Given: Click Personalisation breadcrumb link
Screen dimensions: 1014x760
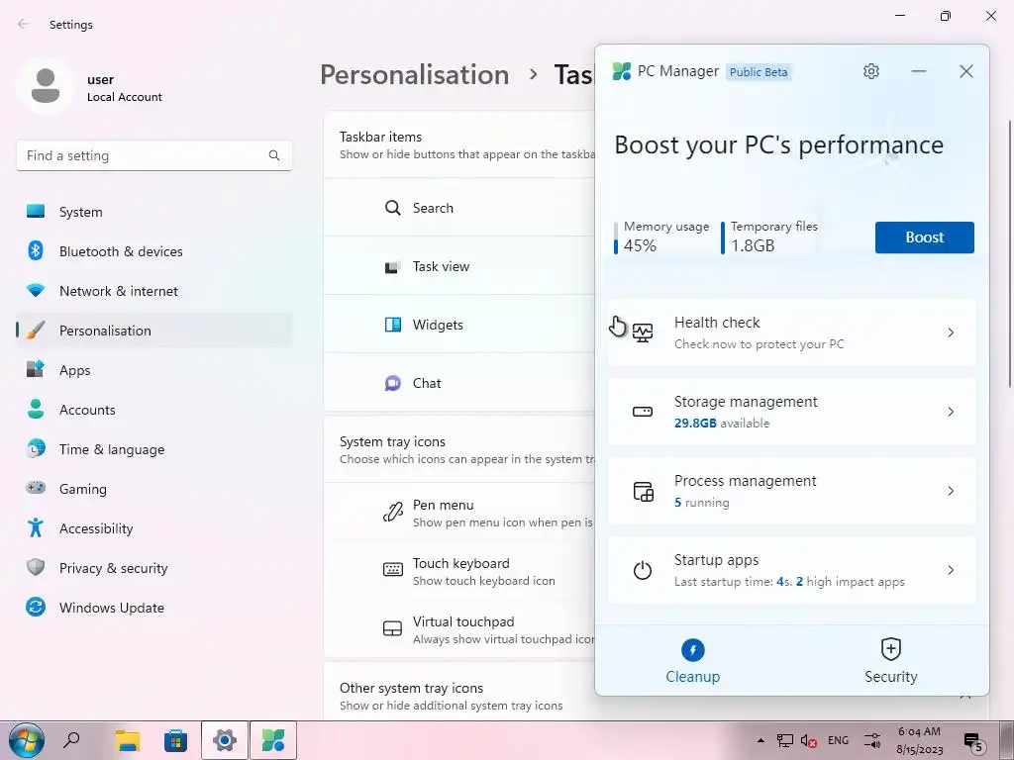Looking at the screenshot, I should pyautogui.click(x=415, y=75).
